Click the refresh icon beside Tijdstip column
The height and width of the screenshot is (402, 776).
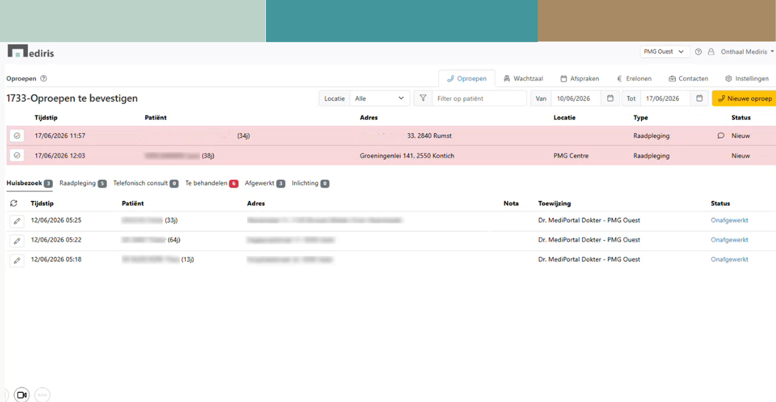click(x=14, y=203)
